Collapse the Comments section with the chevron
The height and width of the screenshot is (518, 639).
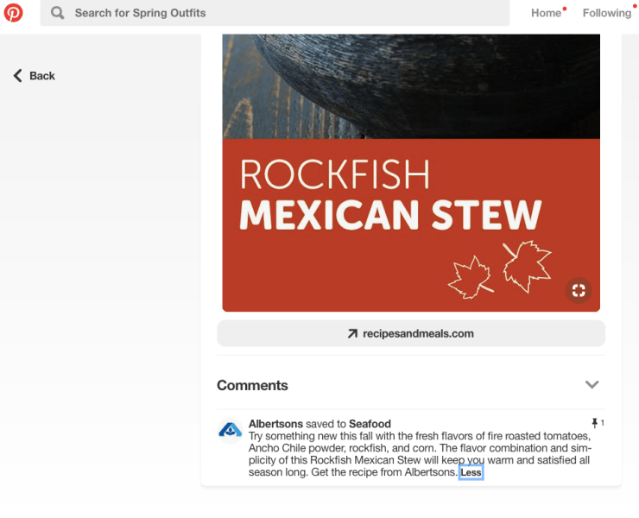click(592, 385)
